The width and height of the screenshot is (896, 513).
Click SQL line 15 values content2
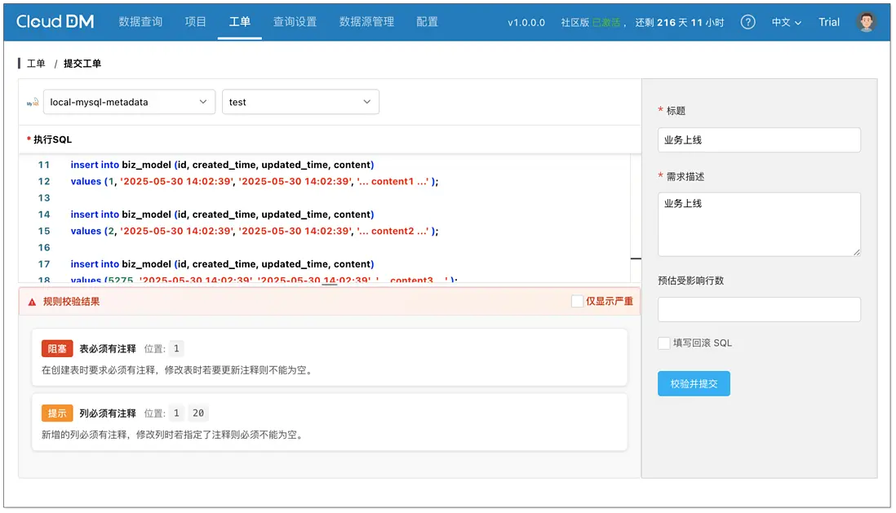click(255, 231)
